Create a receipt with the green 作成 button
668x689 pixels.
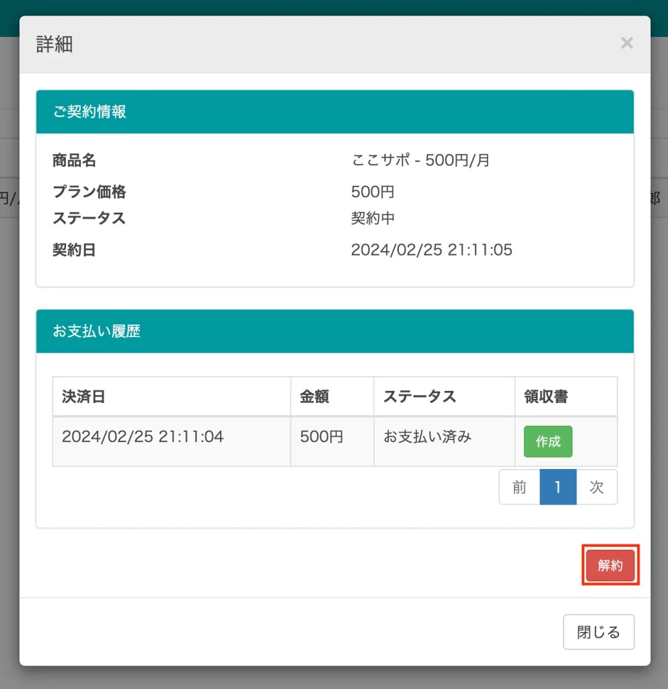548,441
